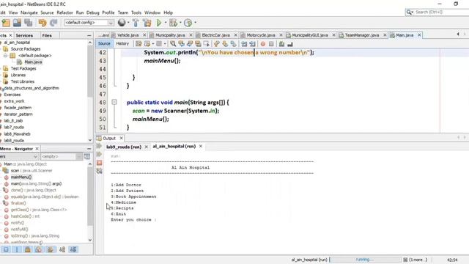Toggle the History view button
469x264 pixels.
coord(122,44)
